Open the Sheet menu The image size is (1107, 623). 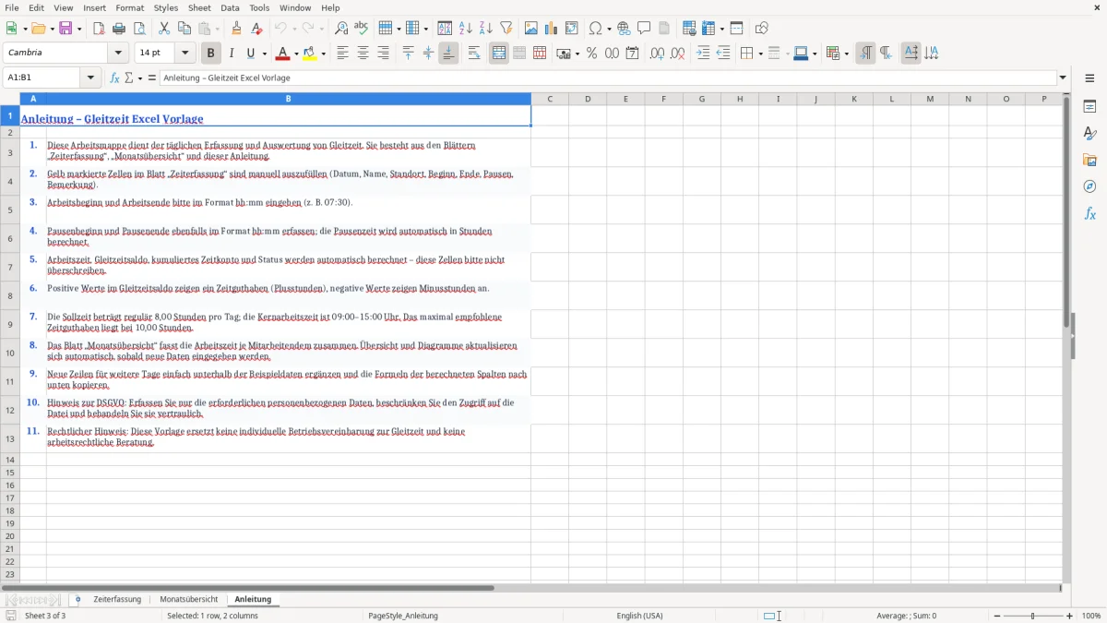click(x=200, y=7)
